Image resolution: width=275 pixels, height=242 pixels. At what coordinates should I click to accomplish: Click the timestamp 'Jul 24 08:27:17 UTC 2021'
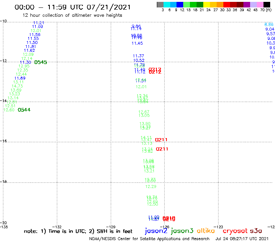pos(242,239)
